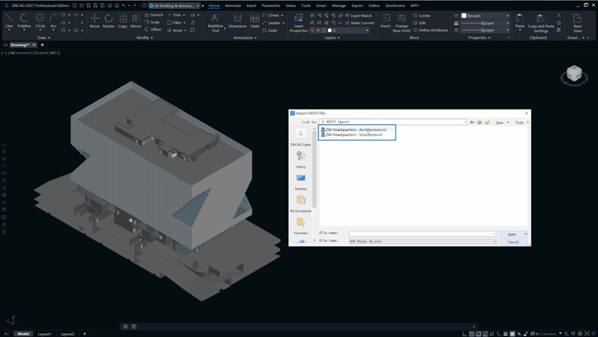Click Change Base Point tool
Viewport: 598px width, 337px height.
401,23
